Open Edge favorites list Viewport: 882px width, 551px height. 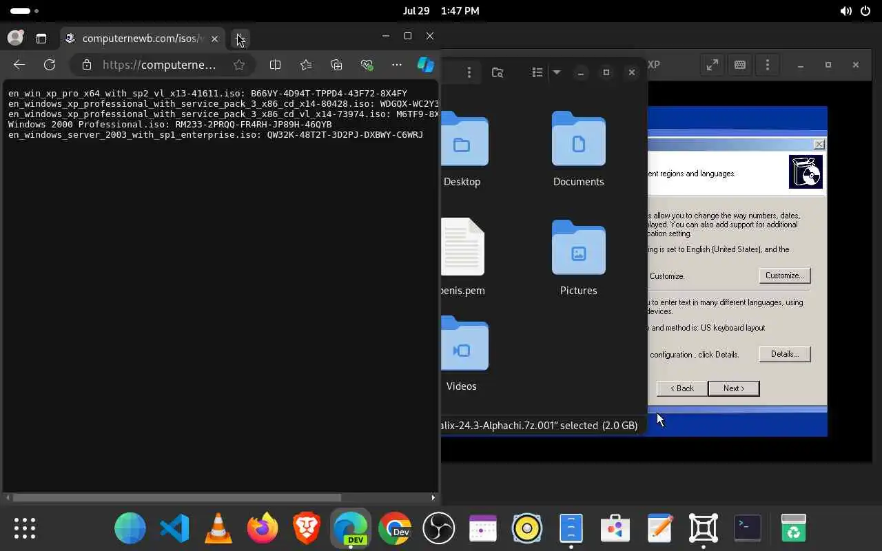click(x=306, y=65)
